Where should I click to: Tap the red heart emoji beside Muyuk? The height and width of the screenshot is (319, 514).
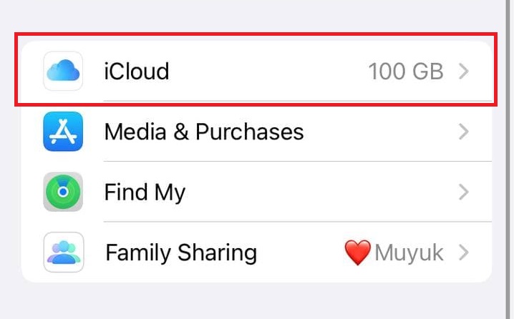click(358, 252)
